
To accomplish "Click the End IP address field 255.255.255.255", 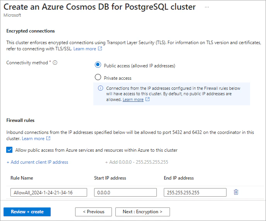I will tap(195, 192).
